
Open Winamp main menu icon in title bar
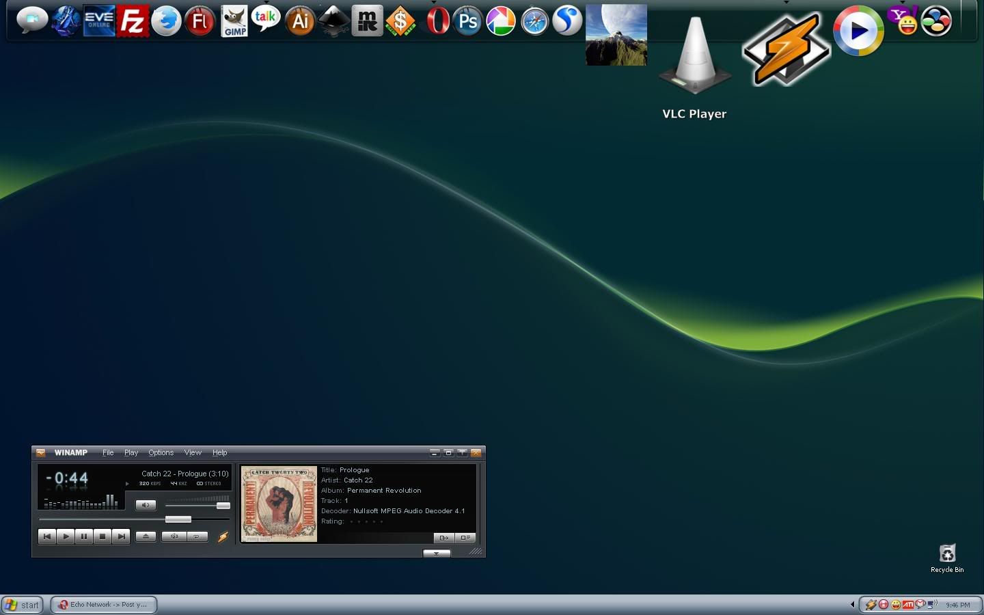[40, 452]
